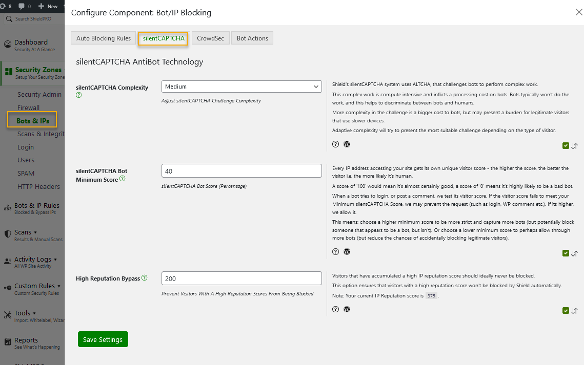584x365 pixels.
Task: Open the silentCAPTCHA Complexity dropdown
Action: pos(241,87)
